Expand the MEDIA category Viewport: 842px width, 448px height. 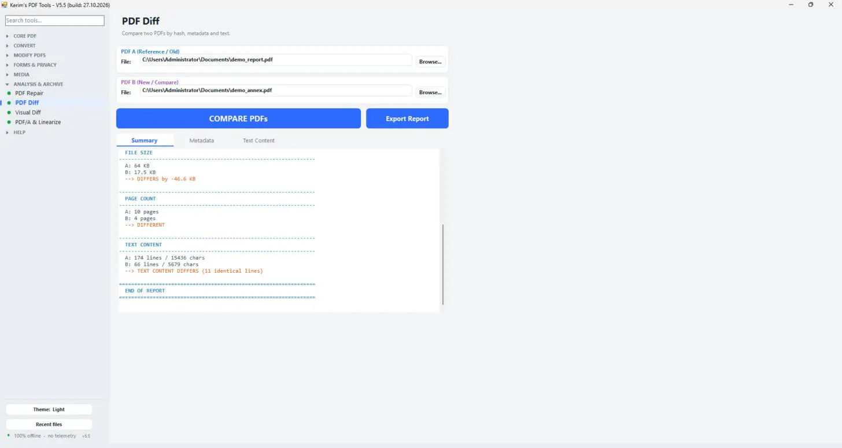tap(21, 75)
